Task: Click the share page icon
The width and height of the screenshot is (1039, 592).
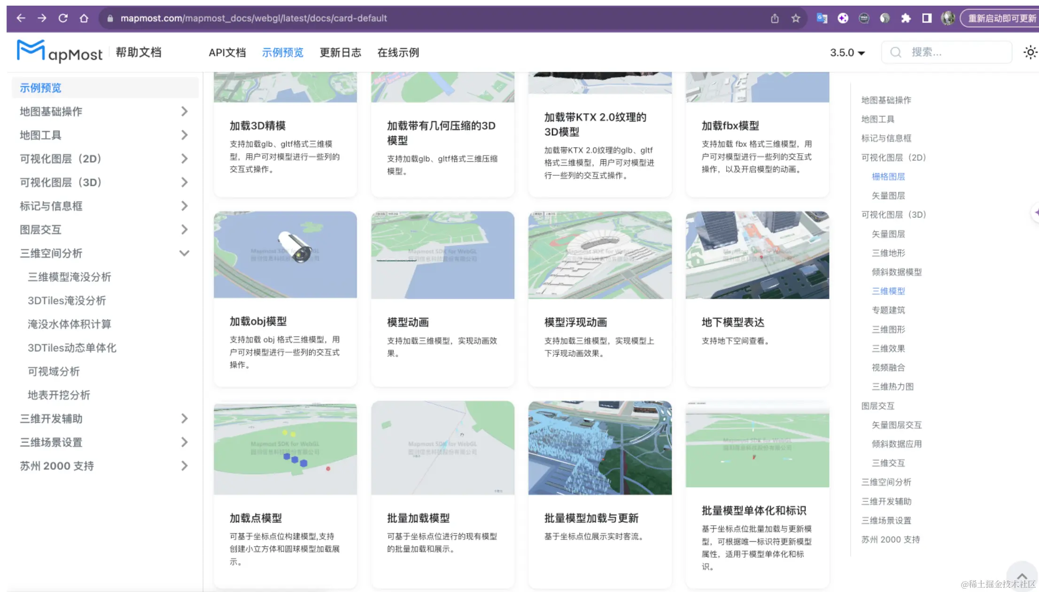Action: [x=775, y=18]
